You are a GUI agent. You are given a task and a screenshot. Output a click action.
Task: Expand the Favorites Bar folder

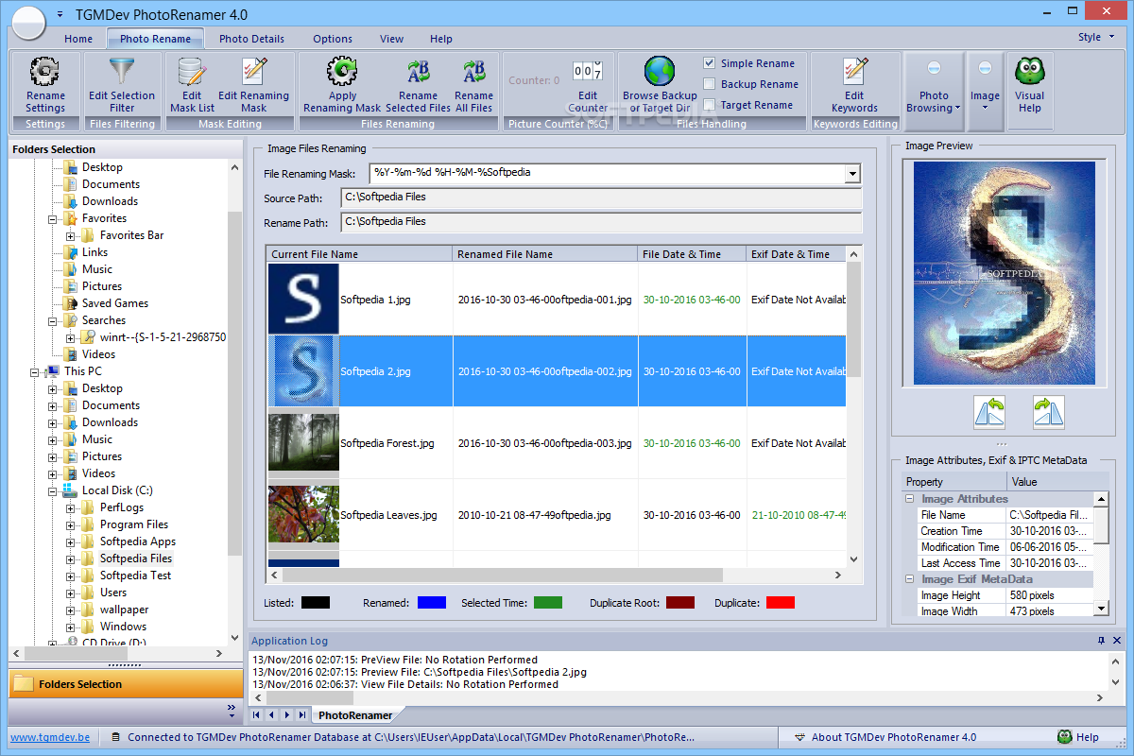pos(71,235)
